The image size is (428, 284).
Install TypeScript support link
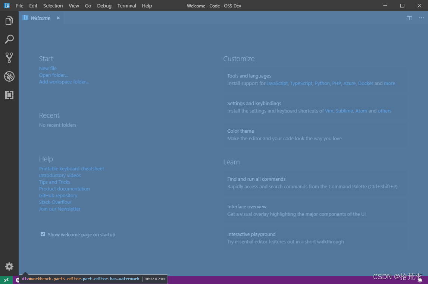[x=301, y=83]
